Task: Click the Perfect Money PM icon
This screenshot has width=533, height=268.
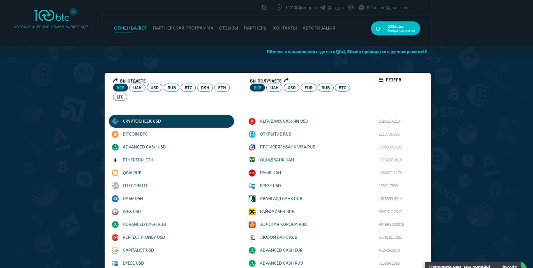Action: [x=115, y=238]
